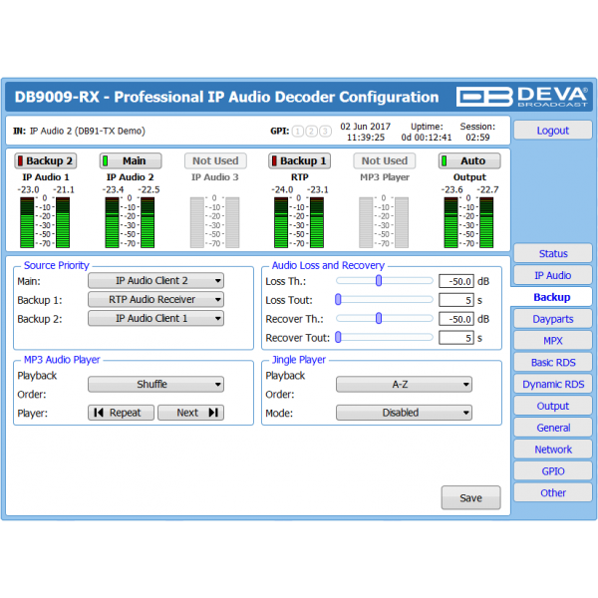Click the date '02 Jun 2017'

[x=366, y=127]
